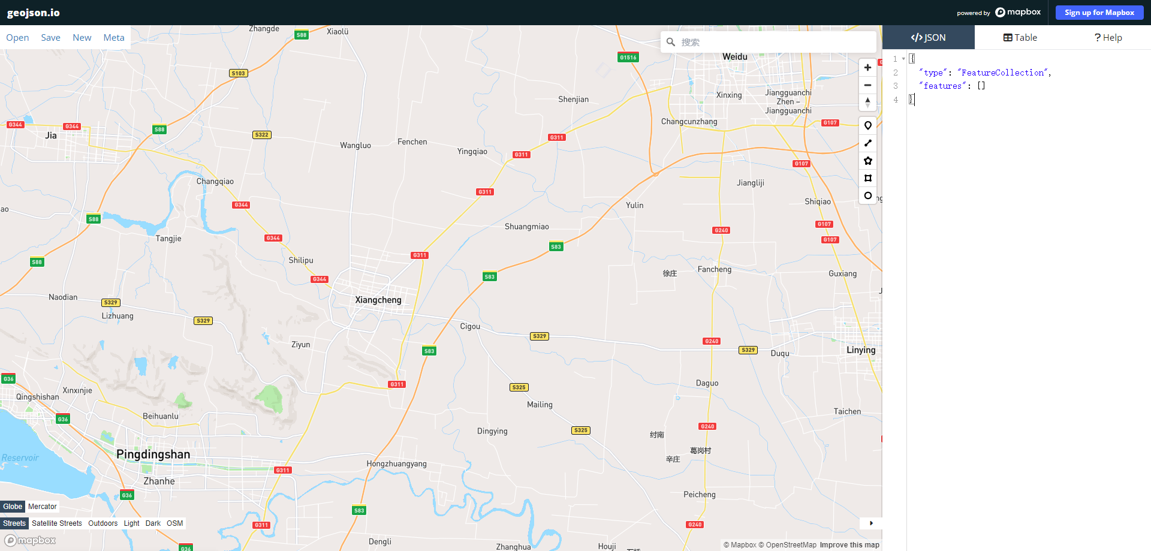Screen dimensions: 1151x551
Task: Click the Pingdingshan city label
Action: [153, 454]
